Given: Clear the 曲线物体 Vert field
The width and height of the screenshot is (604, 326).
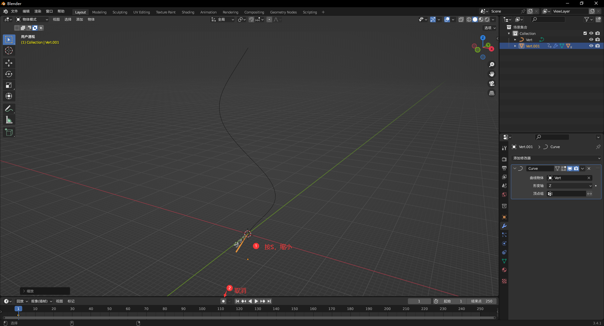Looking at the screenshot, I should tap(589, 178).
